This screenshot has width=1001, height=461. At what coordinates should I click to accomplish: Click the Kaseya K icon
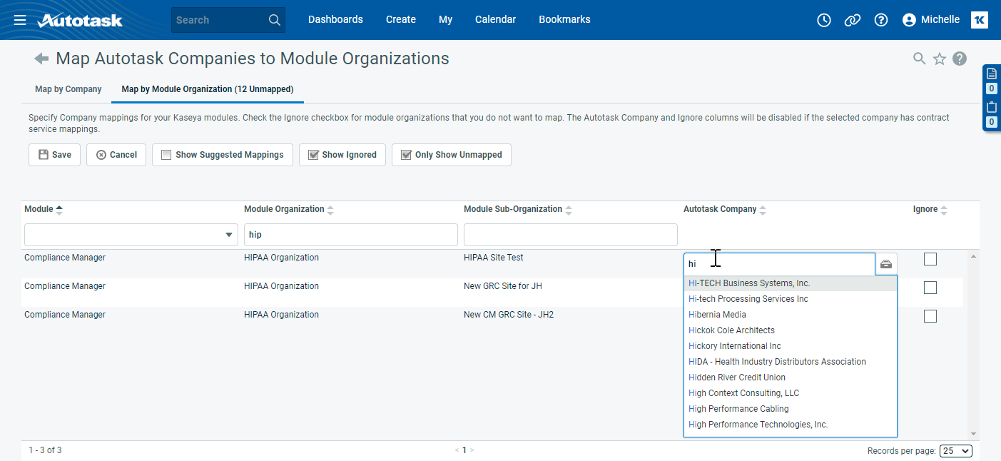tap(980, 20)
